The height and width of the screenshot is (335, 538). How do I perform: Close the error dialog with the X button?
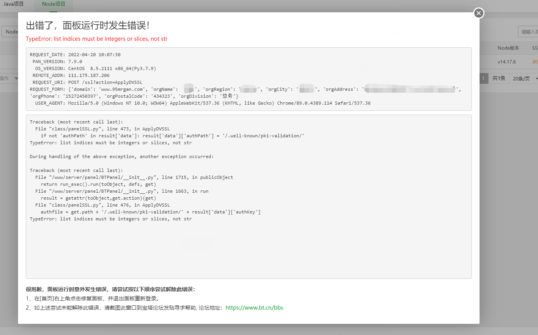pos(478,13)
